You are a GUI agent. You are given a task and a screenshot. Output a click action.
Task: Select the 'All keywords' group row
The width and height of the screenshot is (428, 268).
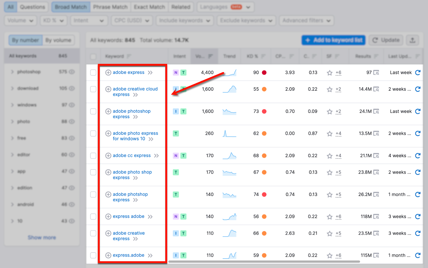[42, 56]
